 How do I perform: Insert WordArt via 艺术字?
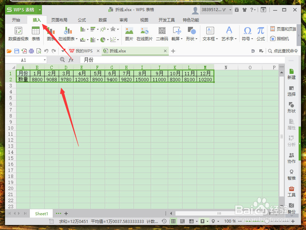229,34
